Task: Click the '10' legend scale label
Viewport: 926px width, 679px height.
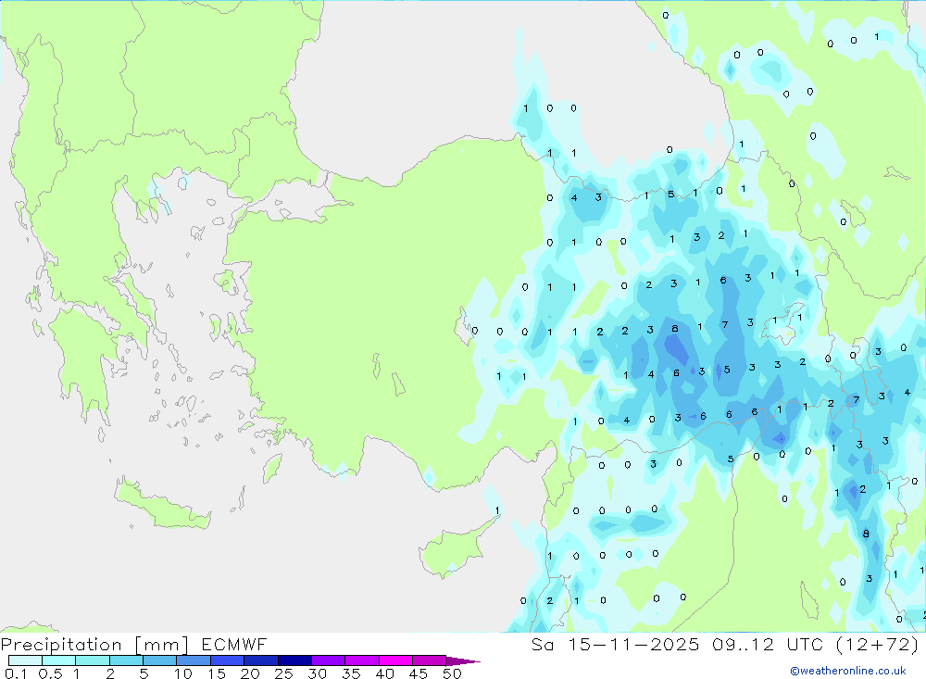Action: pyautogui.click(x=183, y=673)
